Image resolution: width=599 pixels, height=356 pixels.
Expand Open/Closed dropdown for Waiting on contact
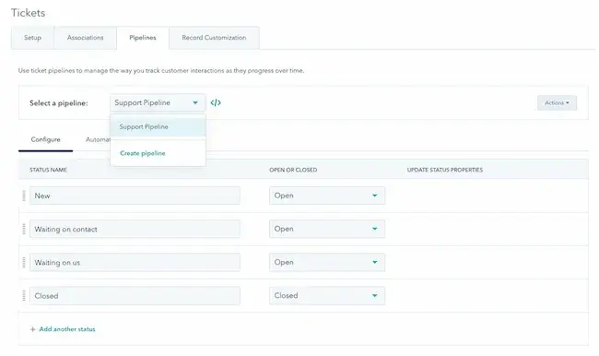pyautogui.click(x=327, y=229)
